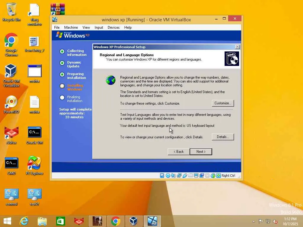Open the network tray icon

(268, 221)
